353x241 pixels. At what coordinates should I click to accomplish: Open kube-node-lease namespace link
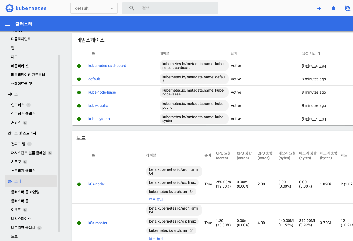102,92
